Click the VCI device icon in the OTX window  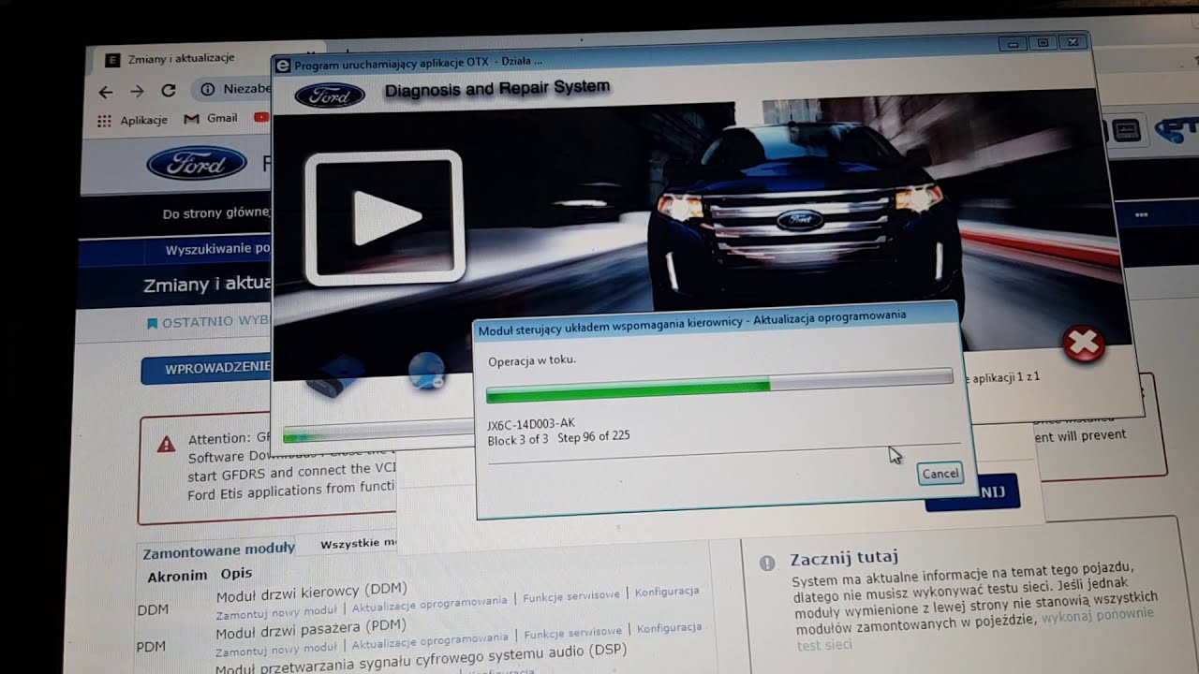click(x=334, y=375)
